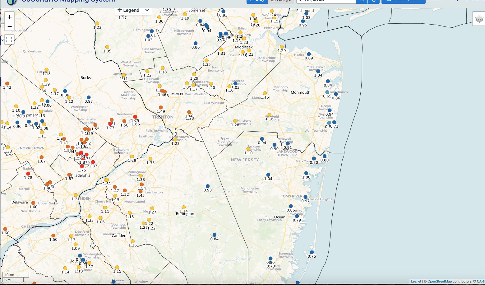The width and height of the screenshot is (485, 285).
Task: Select the 0.90 blue marker near Jackson
Action: tap(274, 145)
